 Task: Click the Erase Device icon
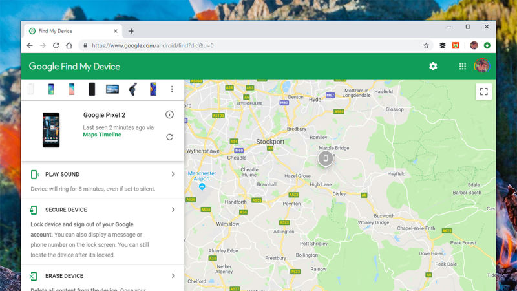coord(34,276)
